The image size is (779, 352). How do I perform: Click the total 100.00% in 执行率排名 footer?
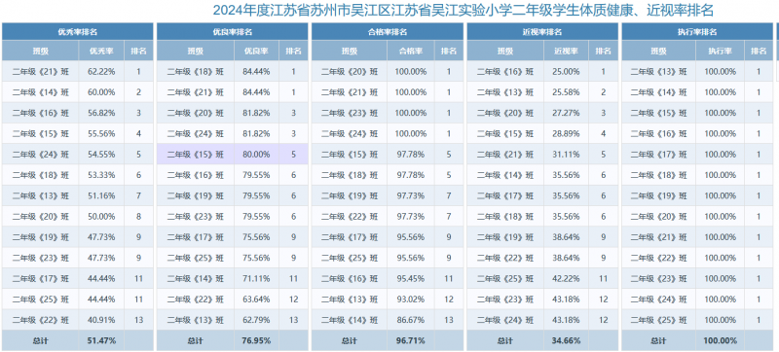(720, 340)
